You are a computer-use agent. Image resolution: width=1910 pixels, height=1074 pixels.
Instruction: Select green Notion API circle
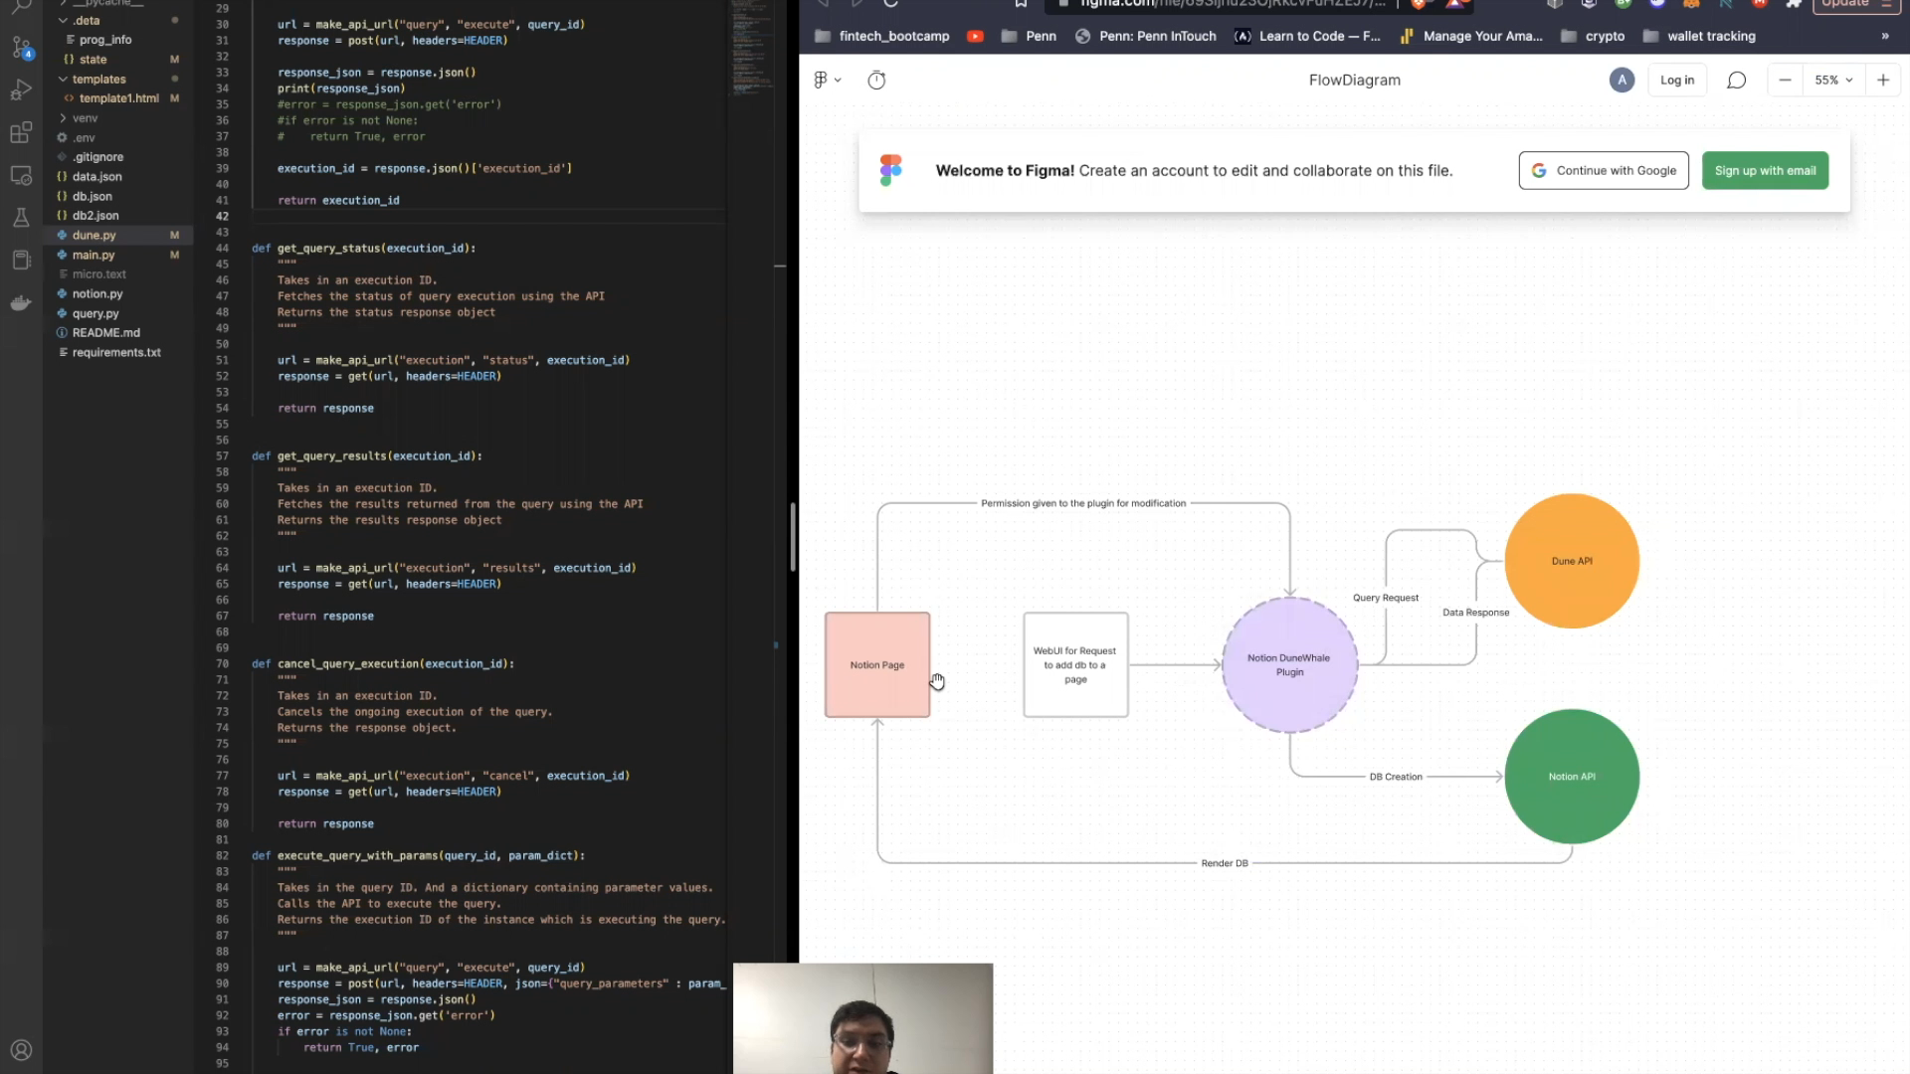1572,776
